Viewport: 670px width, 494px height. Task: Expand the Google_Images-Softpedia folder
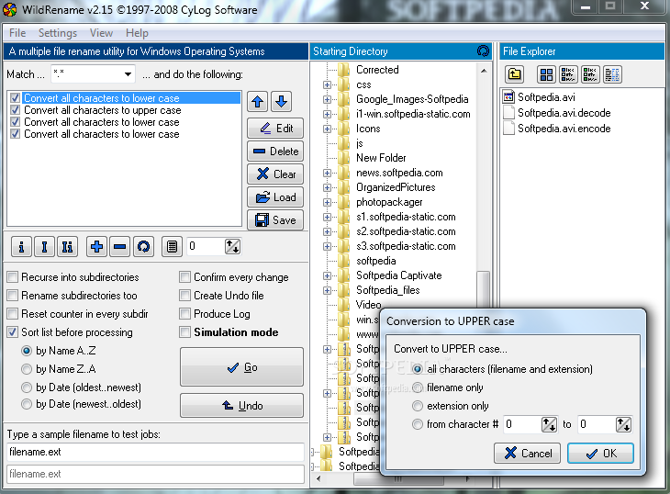coord(328,99)
